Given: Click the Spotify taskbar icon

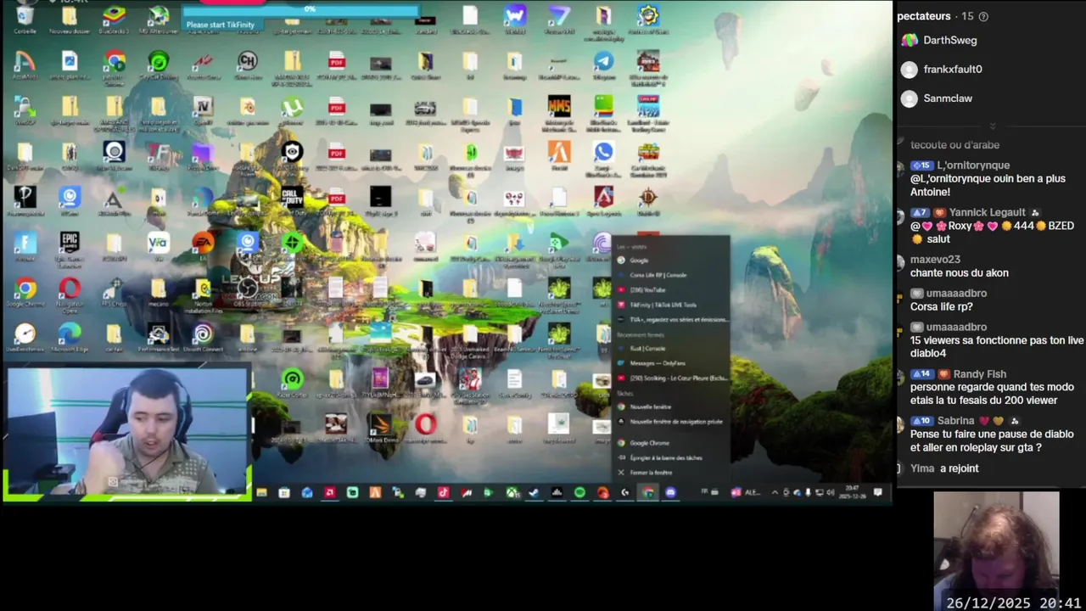Looking at the screenshot, I should pyautogui.click(x=580, y=492).
